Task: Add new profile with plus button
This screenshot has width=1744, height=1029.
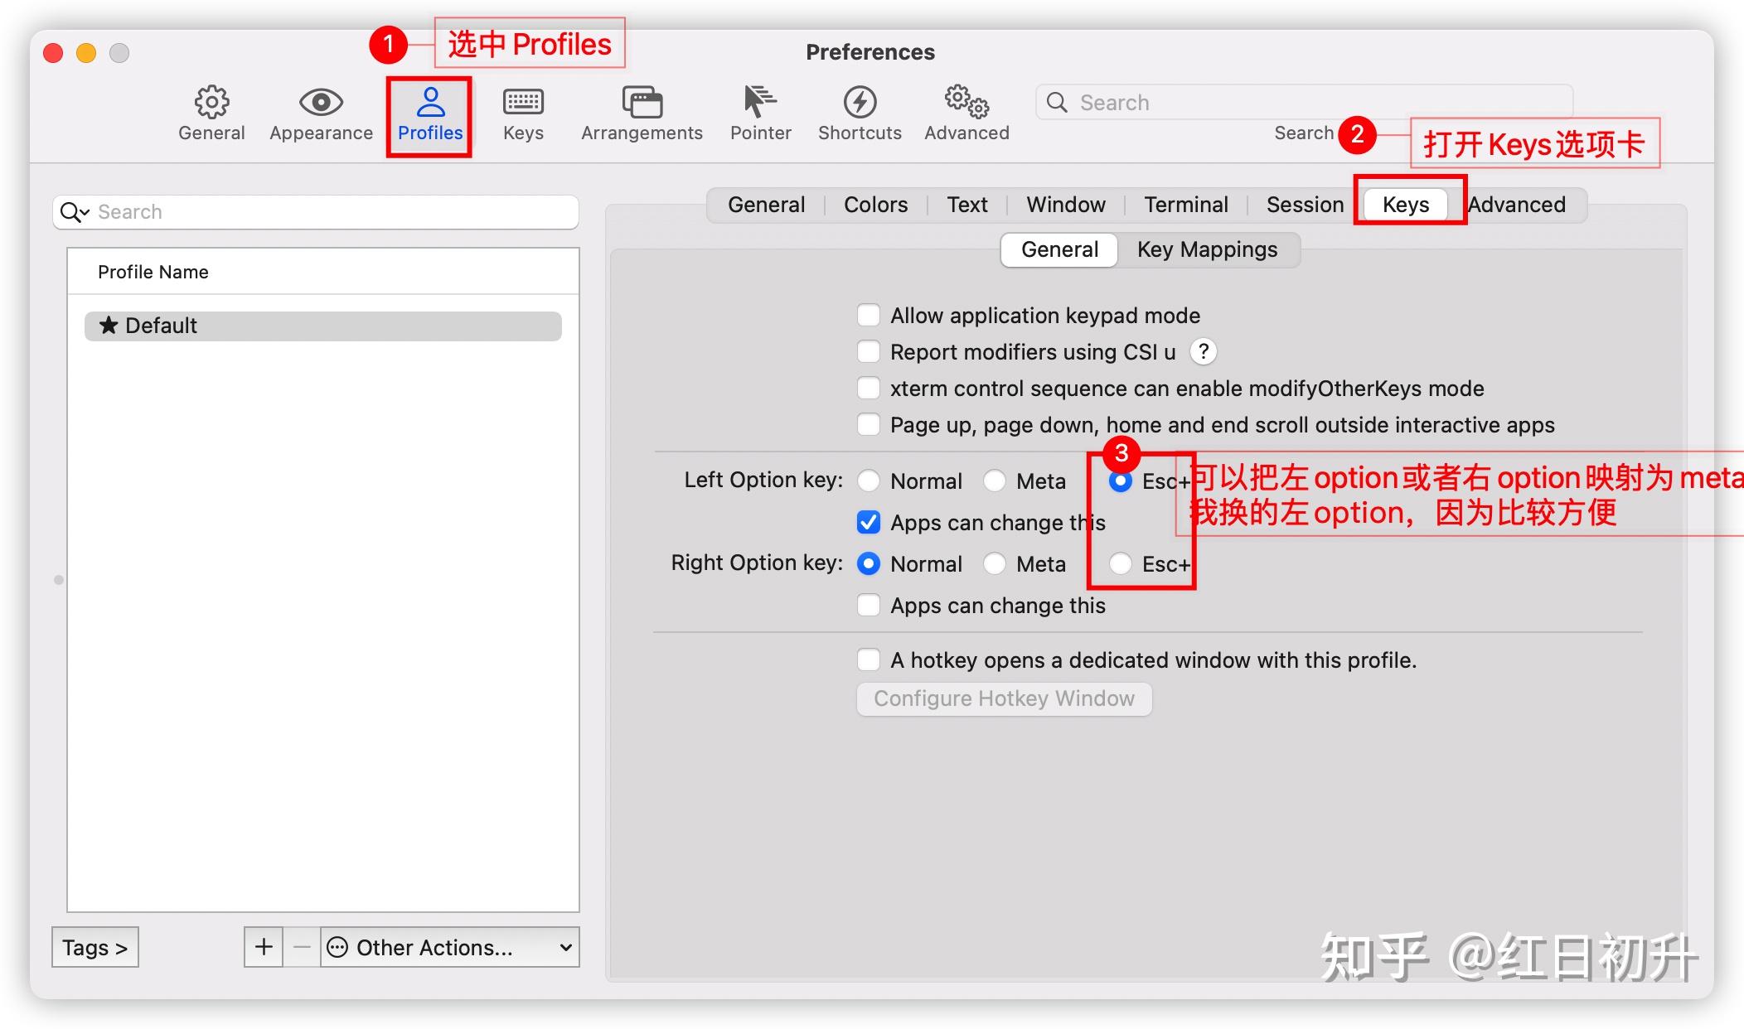Action: (264, 947)
